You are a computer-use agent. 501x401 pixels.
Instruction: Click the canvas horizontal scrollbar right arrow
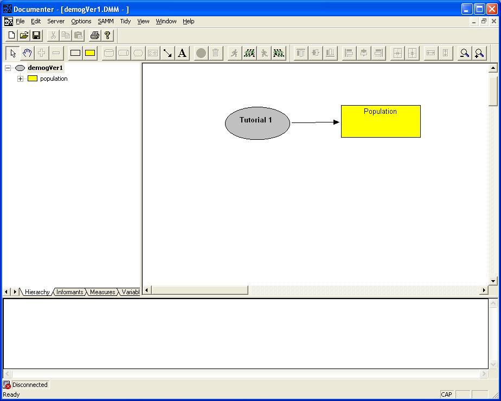pos(484,290)
